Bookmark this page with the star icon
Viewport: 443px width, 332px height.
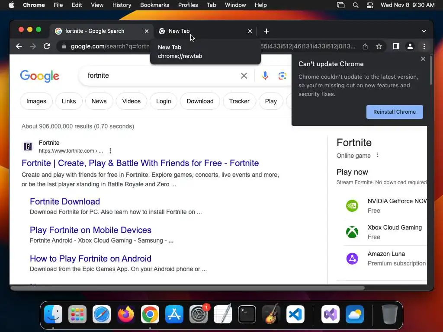pyautogui.click(x=379, y=46)
